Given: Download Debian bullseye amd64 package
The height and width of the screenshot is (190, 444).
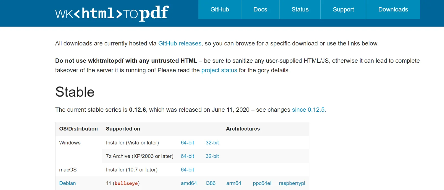Looking at the screenshot, I should click(x=189, y=183).
